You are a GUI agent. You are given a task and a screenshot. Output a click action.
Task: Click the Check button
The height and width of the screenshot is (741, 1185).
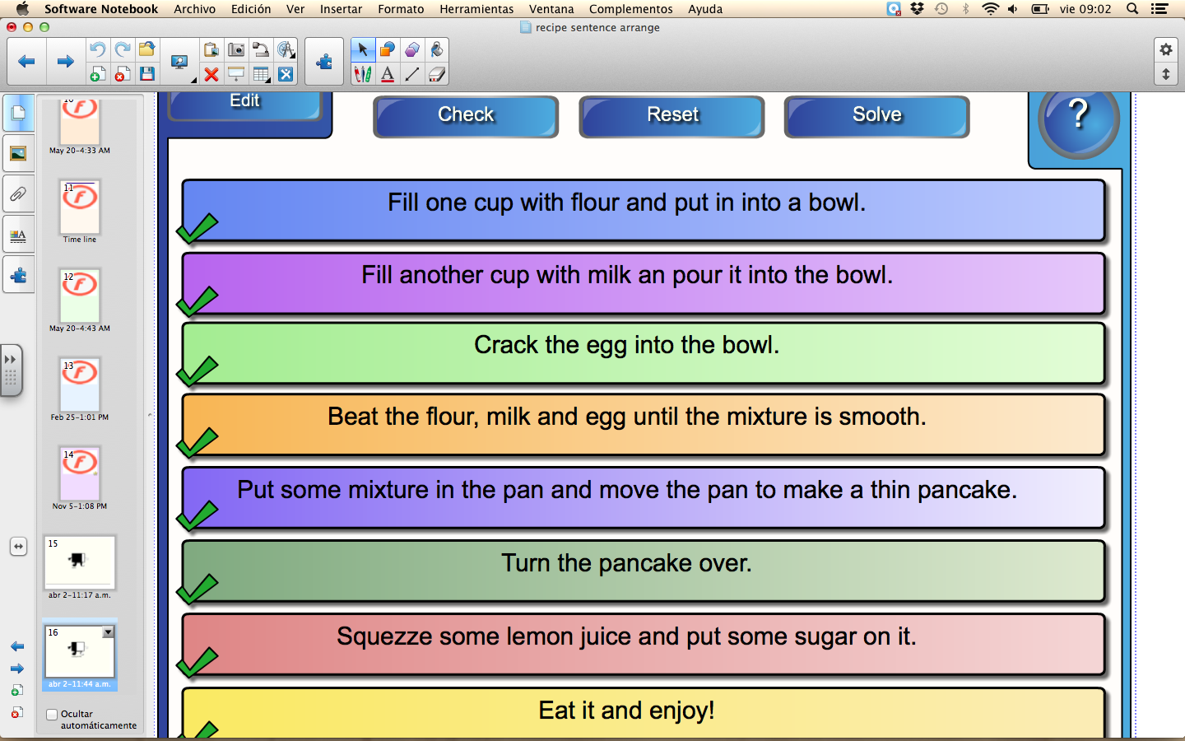466,116
